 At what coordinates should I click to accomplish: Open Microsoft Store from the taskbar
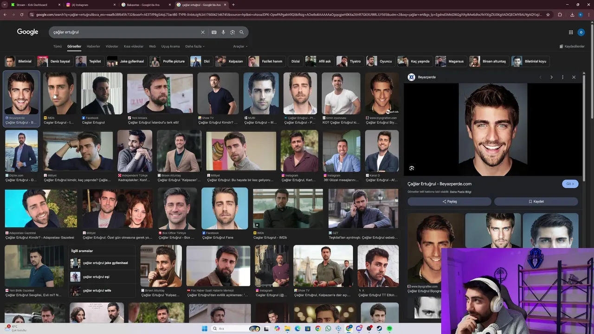coord(308,328)
